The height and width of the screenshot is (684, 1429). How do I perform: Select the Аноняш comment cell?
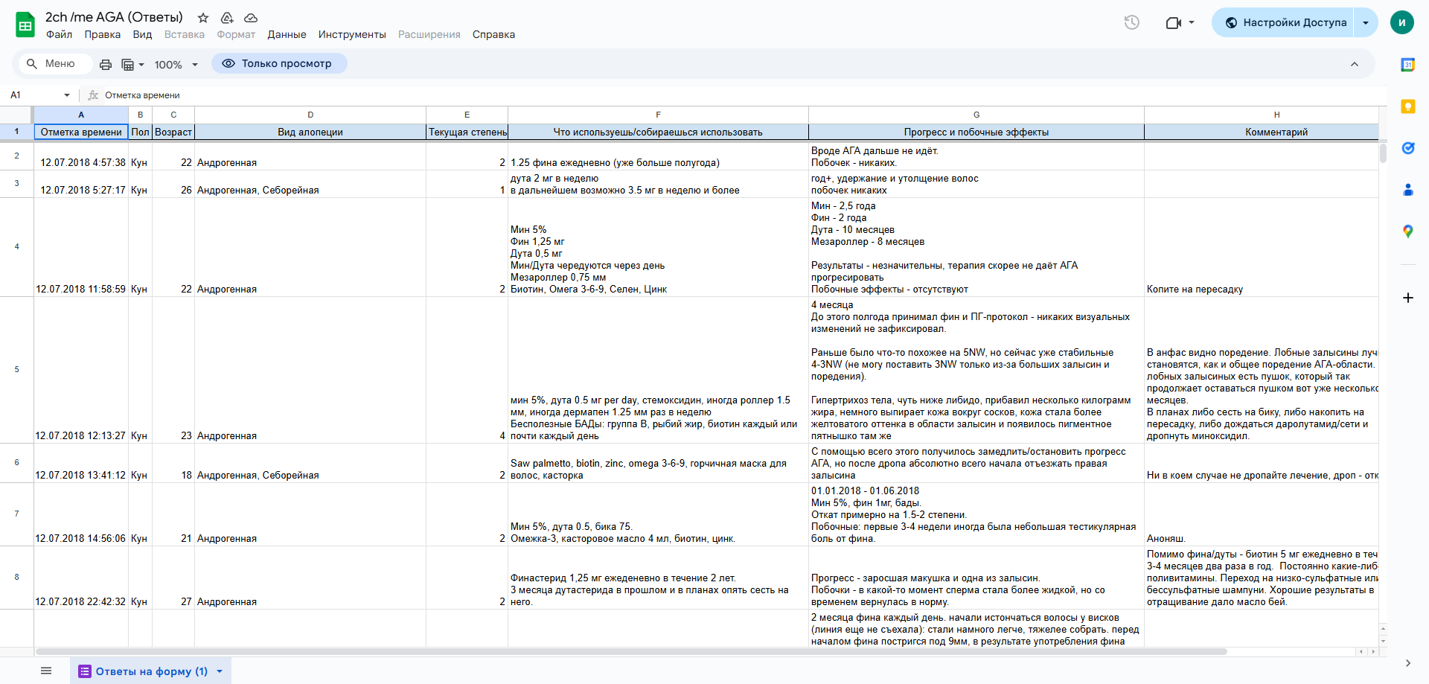[x=1262, y=514]
